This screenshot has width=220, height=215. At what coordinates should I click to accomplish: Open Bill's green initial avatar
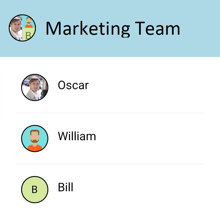(x=35, y=190)
